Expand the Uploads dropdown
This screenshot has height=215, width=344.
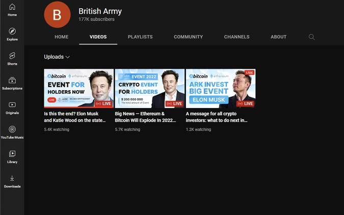point(57,57)
